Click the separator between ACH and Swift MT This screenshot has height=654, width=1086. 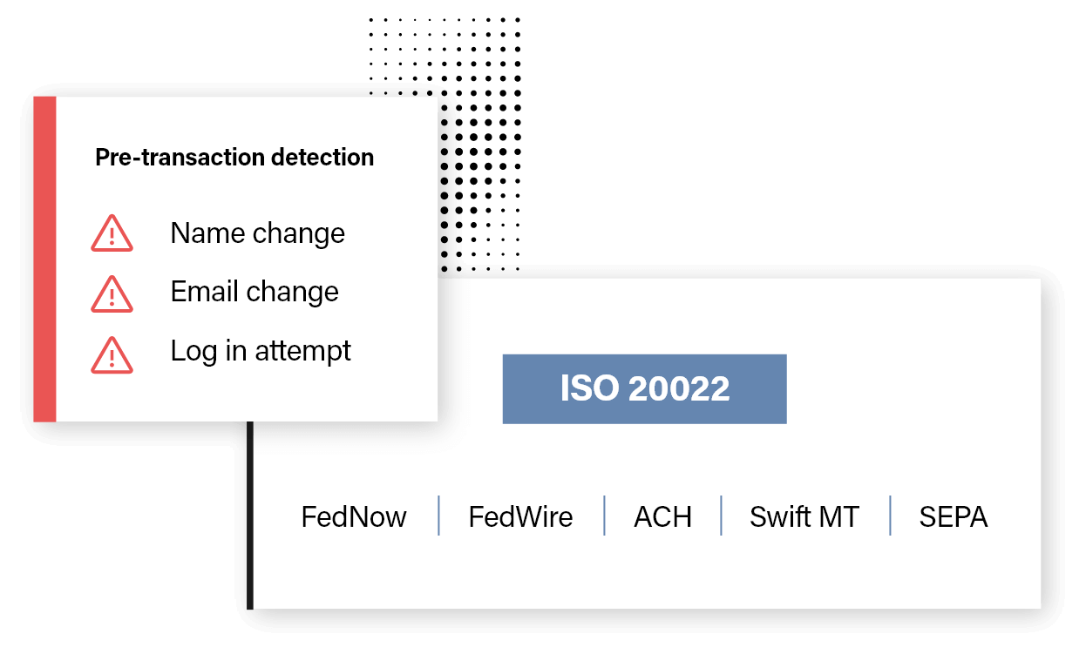click(x=722, y=516)
